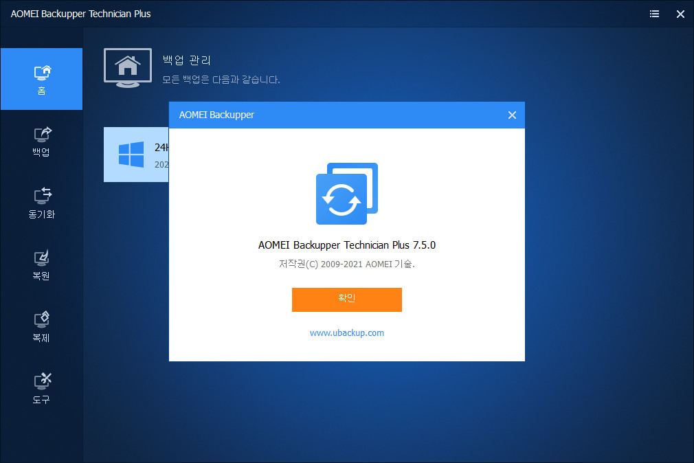Click the AOMEI Backupper logo in dialog
This screenshot has height=463, width=694.
(346, 194)
